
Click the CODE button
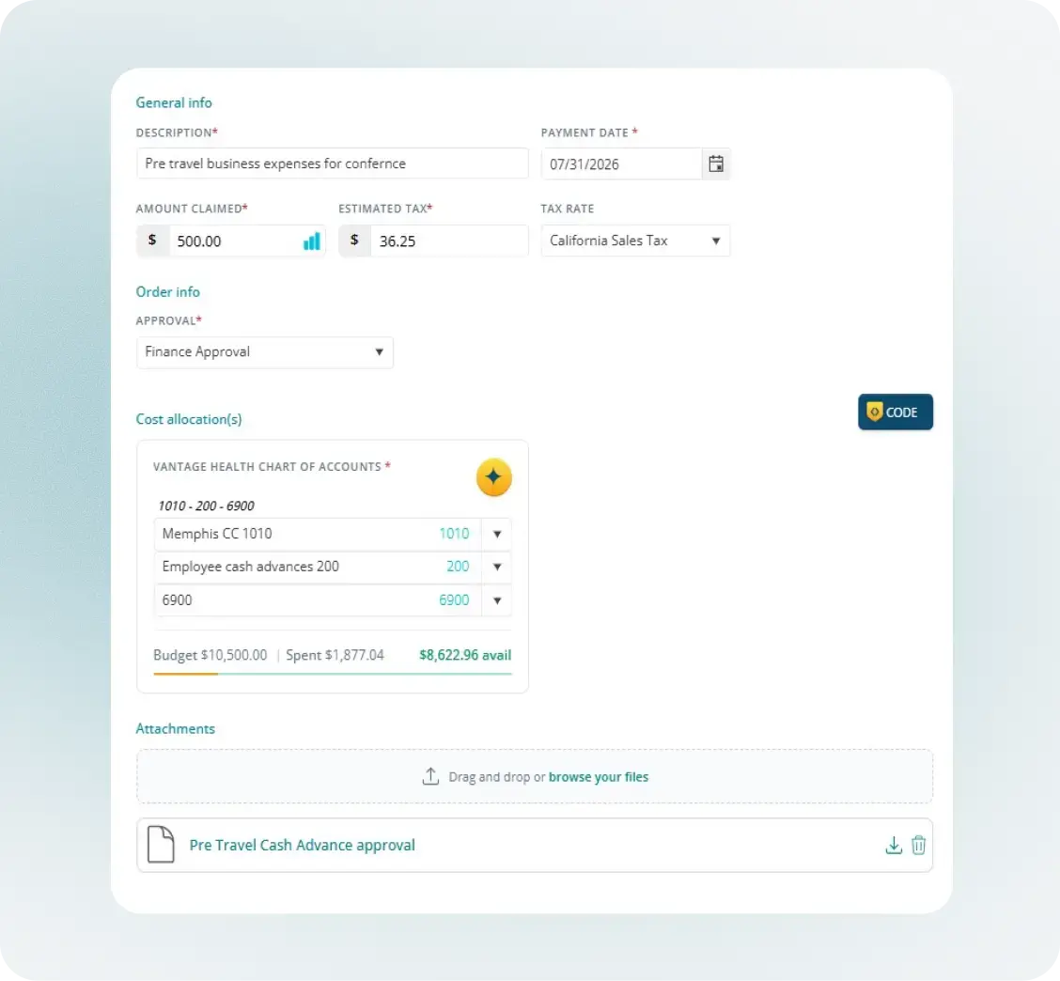coord(895,412)
